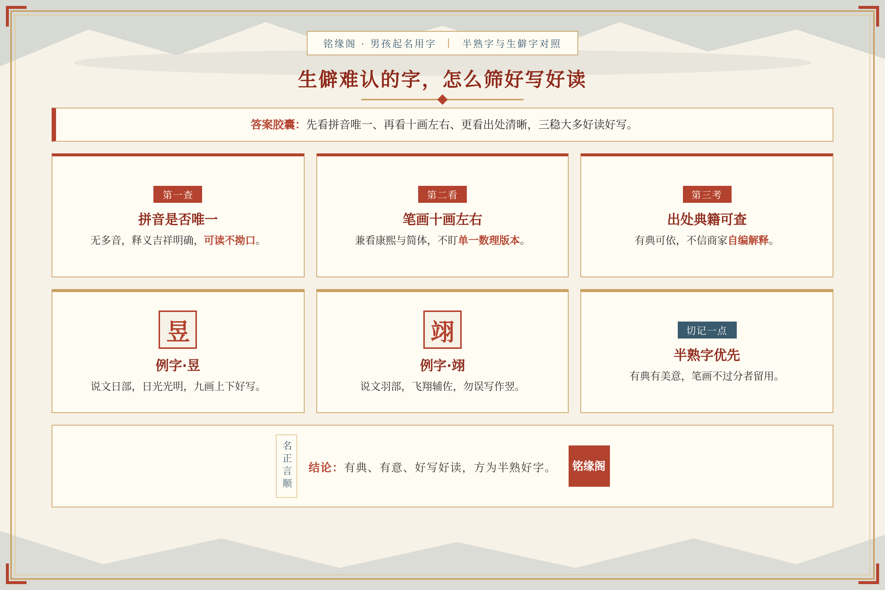
Task: Click the heading 拼音是否唯一
Action: point(178,219)
